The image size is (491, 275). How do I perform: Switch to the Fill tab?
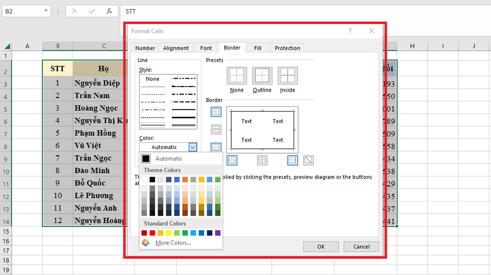point(258,48)
